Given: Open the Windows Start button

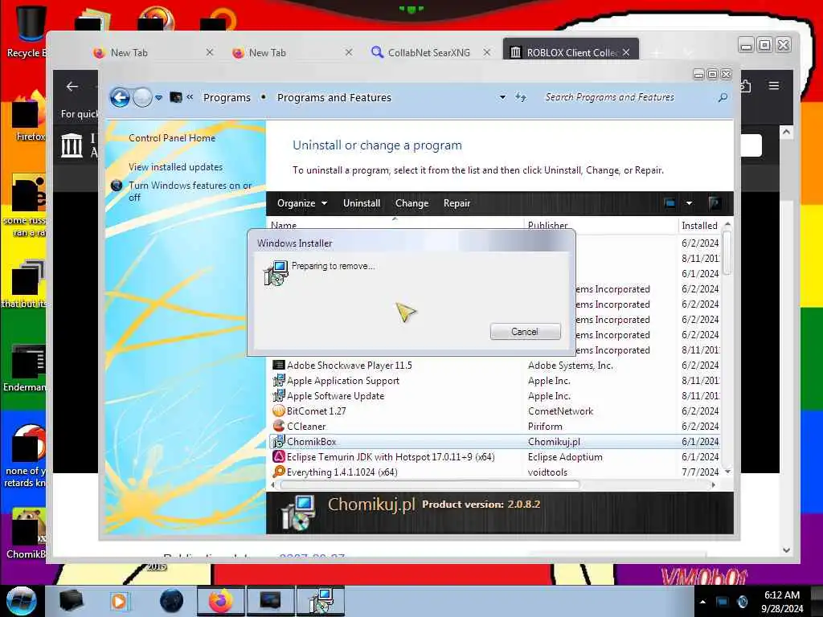Looking at the screenshot, I should coord(21,601).
